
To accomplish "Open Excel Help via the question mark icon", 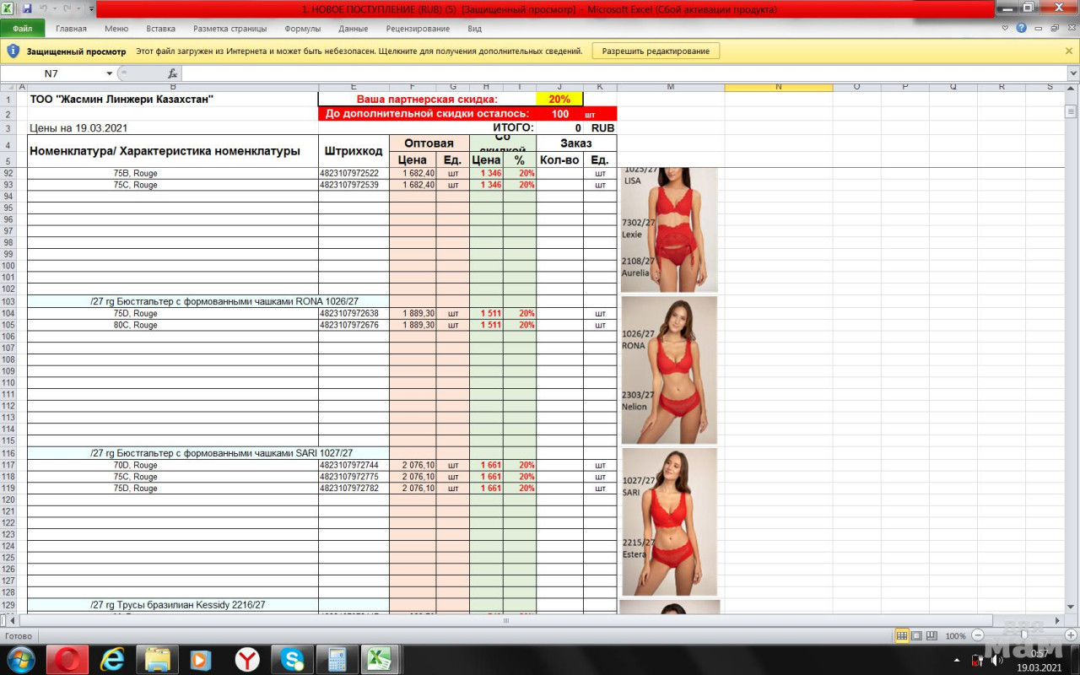I will point(1022,28).
